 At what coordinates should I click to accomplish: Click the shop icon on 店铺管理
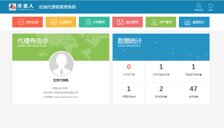tap(54, 22)
